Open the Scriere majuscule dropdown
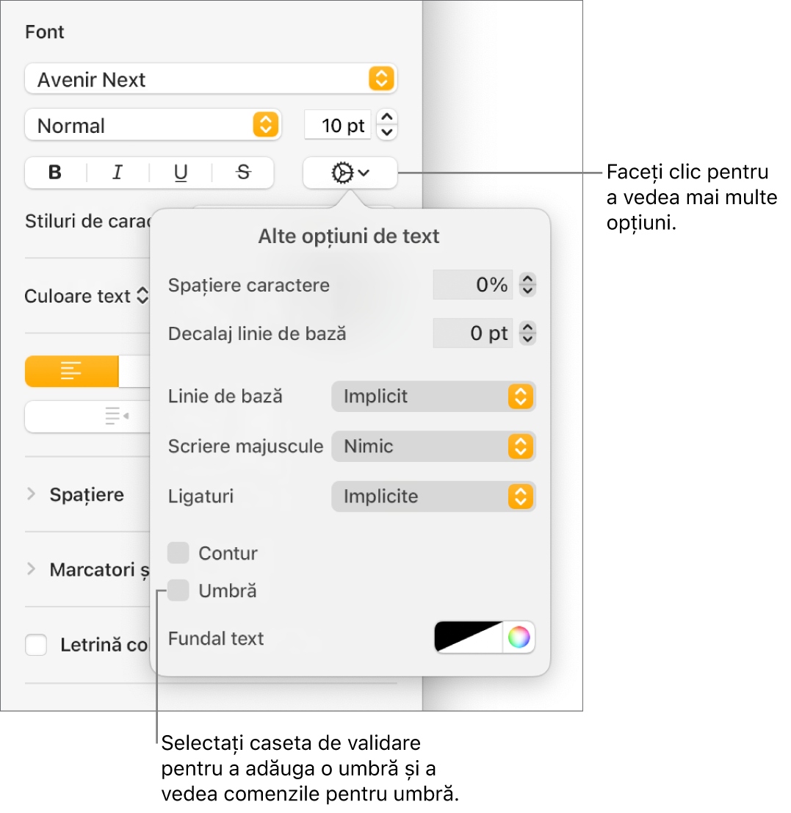 coord(433,447)
